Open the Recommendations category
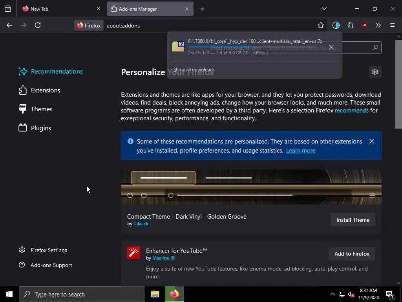The image size is (402, 302). coord(51,72)
